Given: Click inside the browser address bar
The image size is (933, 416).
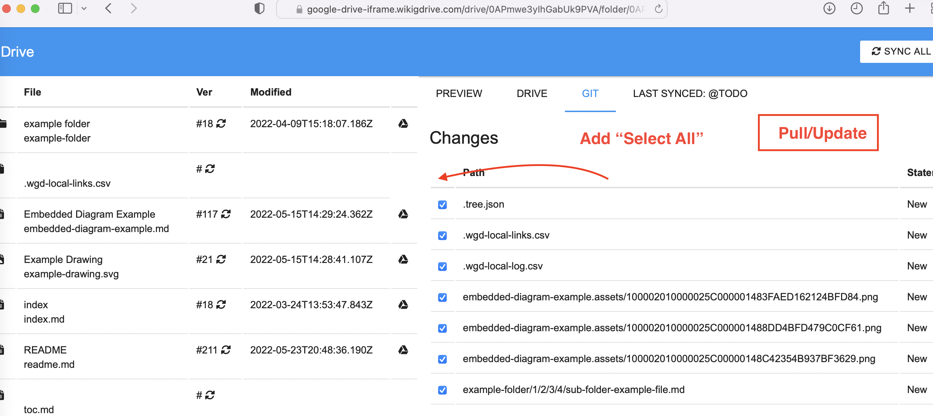Looking at the screenshot, I should [x=471, y=9].
